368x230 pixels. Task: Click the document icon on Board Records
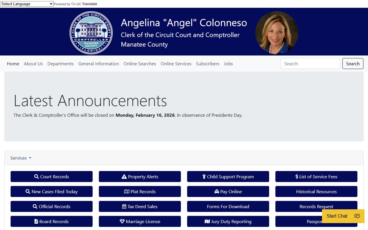coord(36,221)
